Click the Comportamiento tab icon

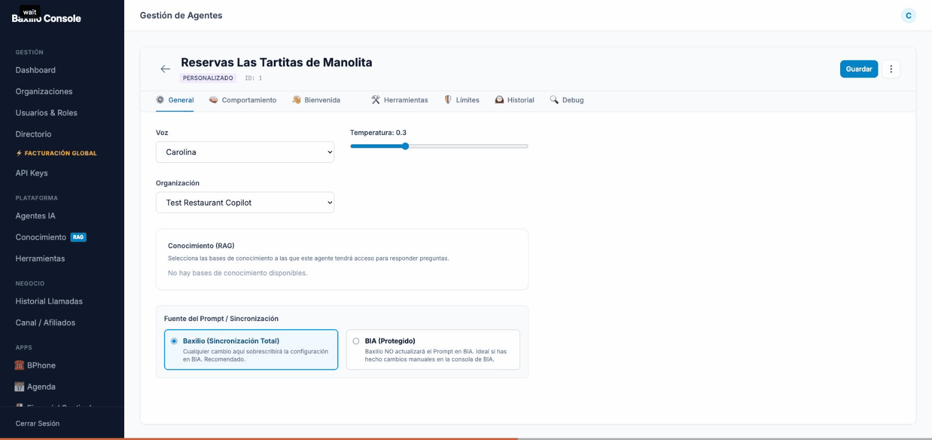click(214, 99)
